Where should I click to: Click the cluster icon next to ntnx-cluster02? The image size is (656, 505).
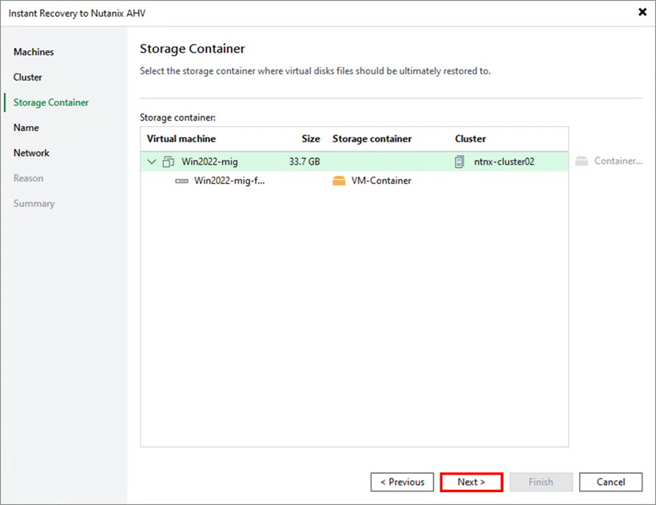(459, 161)
